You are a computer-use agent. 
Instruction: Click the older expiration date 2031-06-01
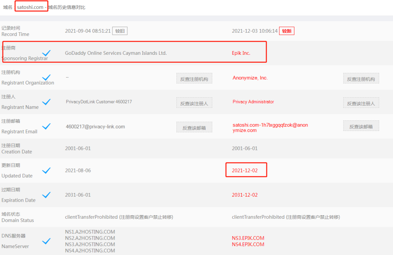click(78, 195)
